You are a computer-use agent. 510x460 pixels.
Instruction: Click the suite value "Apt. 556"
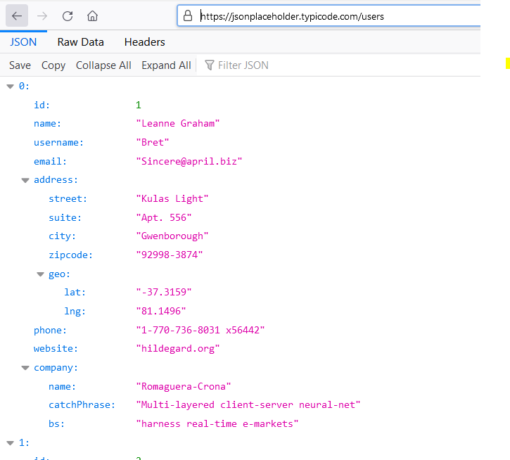(x=164, y=217)
